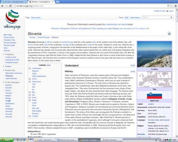Go to a Random page
This screenshot has width=178, height=142.
[9, 45]
